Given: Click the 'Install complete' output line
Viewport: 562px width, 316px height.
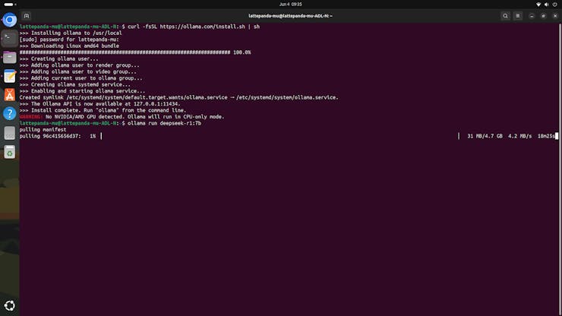Looking at the screenshot, I should click(x=103, y=110).
